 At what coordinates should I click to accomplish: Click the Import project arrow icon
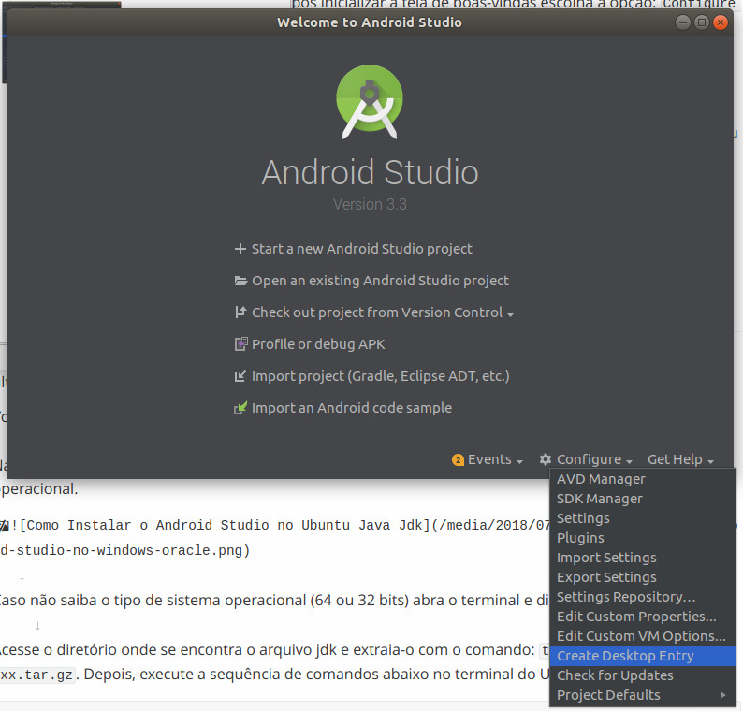pyautogui.click(x=240, y=376)
